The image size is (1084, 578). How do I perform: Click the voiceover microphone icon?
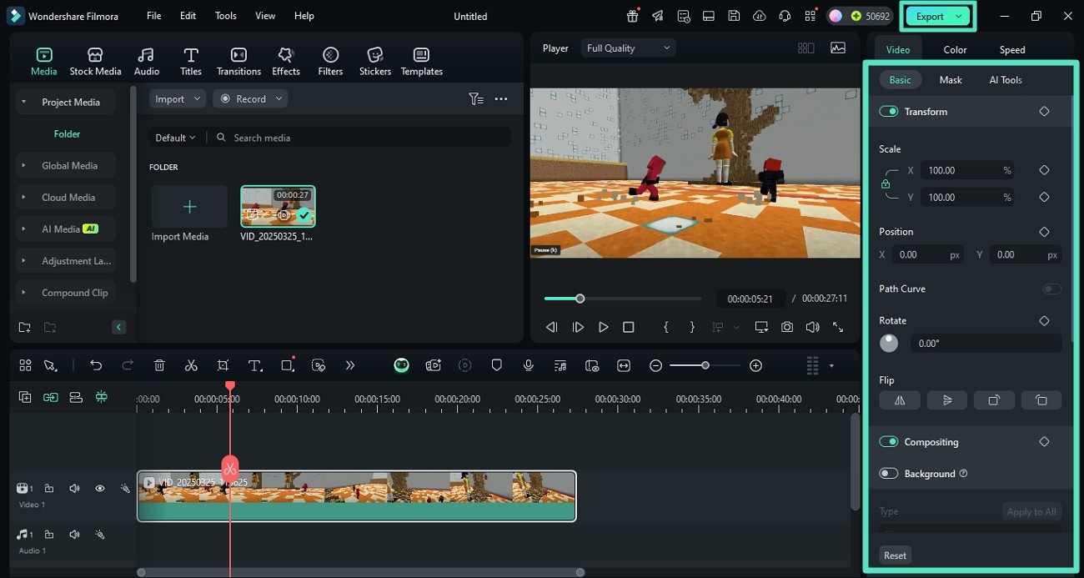(528, 365)
